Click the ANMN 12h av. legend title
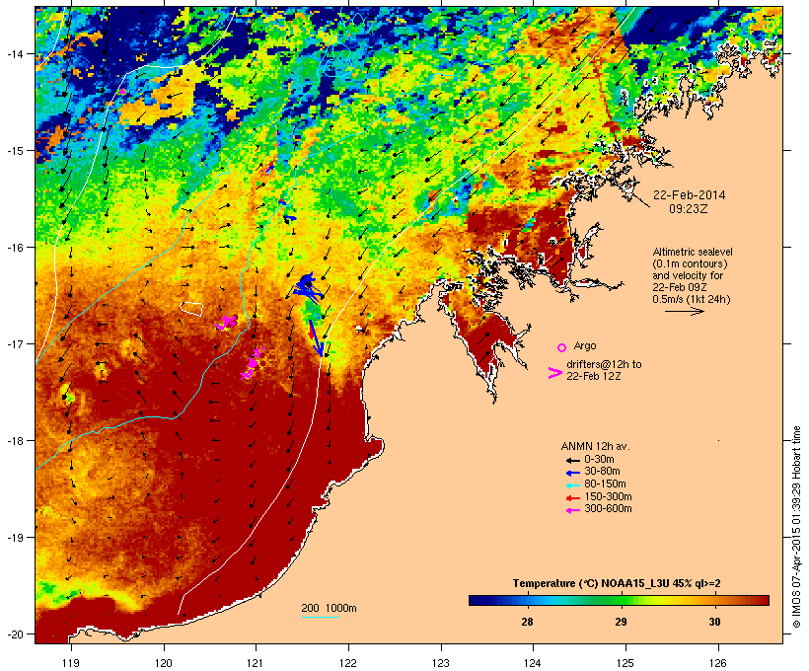 point(595,446)
